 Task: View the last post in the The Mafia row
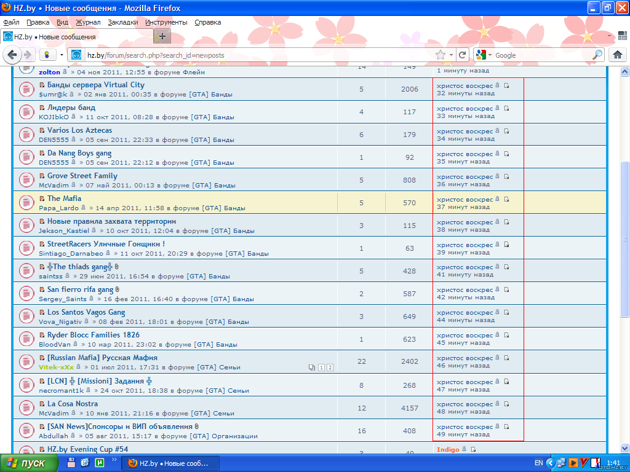click(507, 199)
